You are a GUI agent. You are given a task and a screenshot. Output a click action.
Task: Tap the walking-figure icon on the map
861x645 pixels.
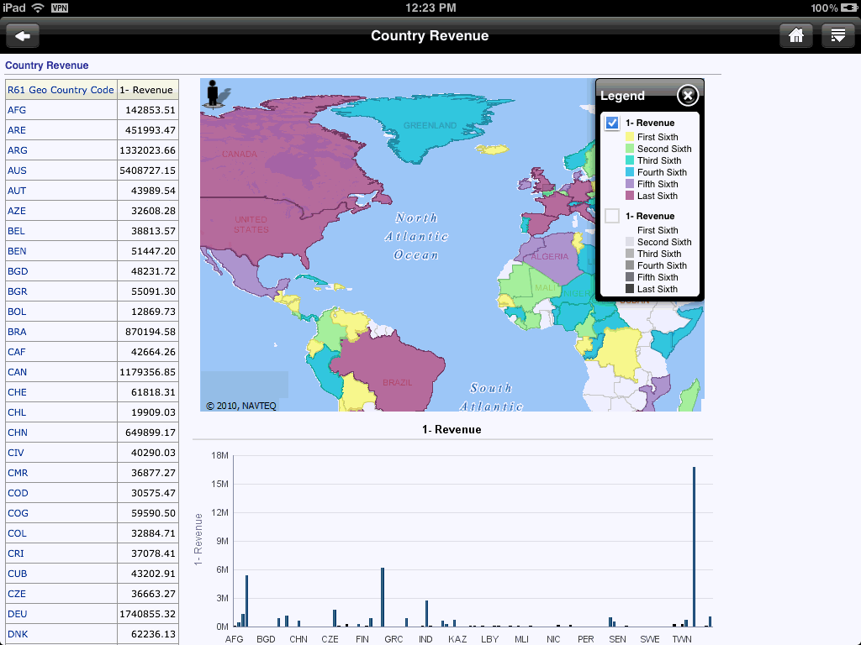pyautogui.click(x=214, y=92)
